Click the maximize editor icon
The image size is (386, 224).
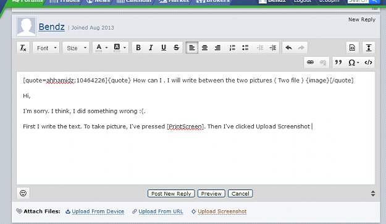pyautogui.click(x=369, y=48)
